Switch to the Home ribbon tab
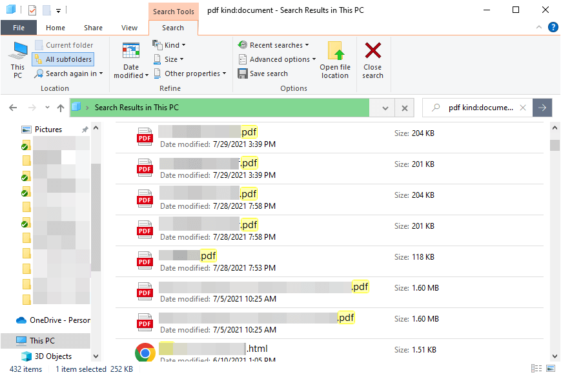Screen dimensions: 561x377 56,28
